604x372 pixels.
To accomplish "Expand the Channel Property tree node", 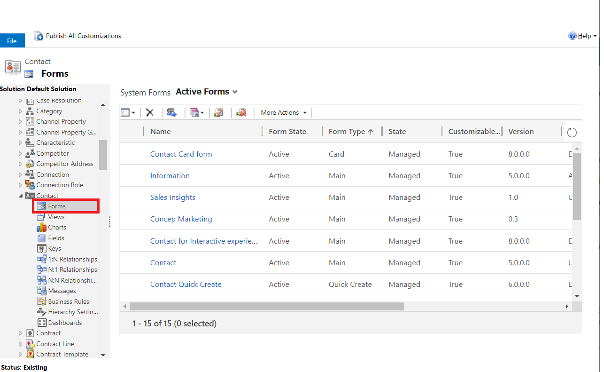I will point(20,121).
